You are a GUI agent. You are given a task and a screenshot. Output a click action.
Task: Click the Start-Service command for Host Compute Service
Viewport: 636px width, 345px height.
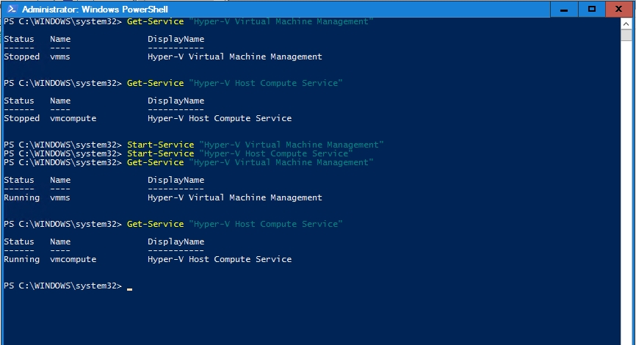[x=239, y=153]
